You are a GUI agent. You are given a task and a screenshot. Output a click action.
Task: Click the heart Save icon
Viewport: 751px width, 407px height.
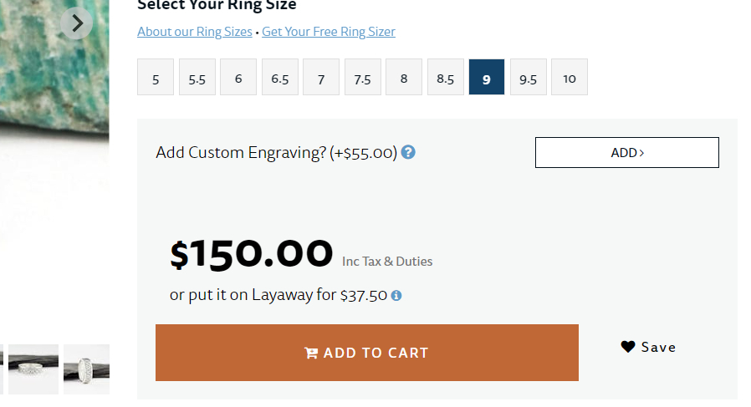click(x=628, y=347)
